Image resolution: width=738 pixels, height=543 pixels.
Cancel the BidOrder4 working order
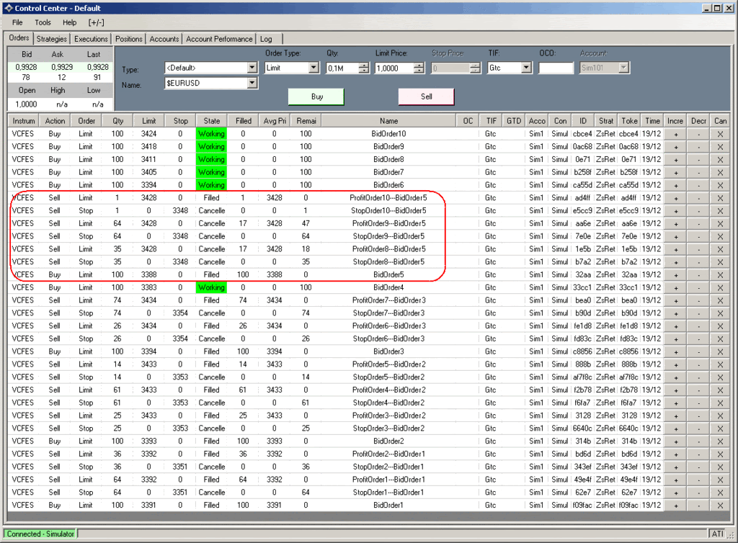pyautogui.click(x=720, y=288)
